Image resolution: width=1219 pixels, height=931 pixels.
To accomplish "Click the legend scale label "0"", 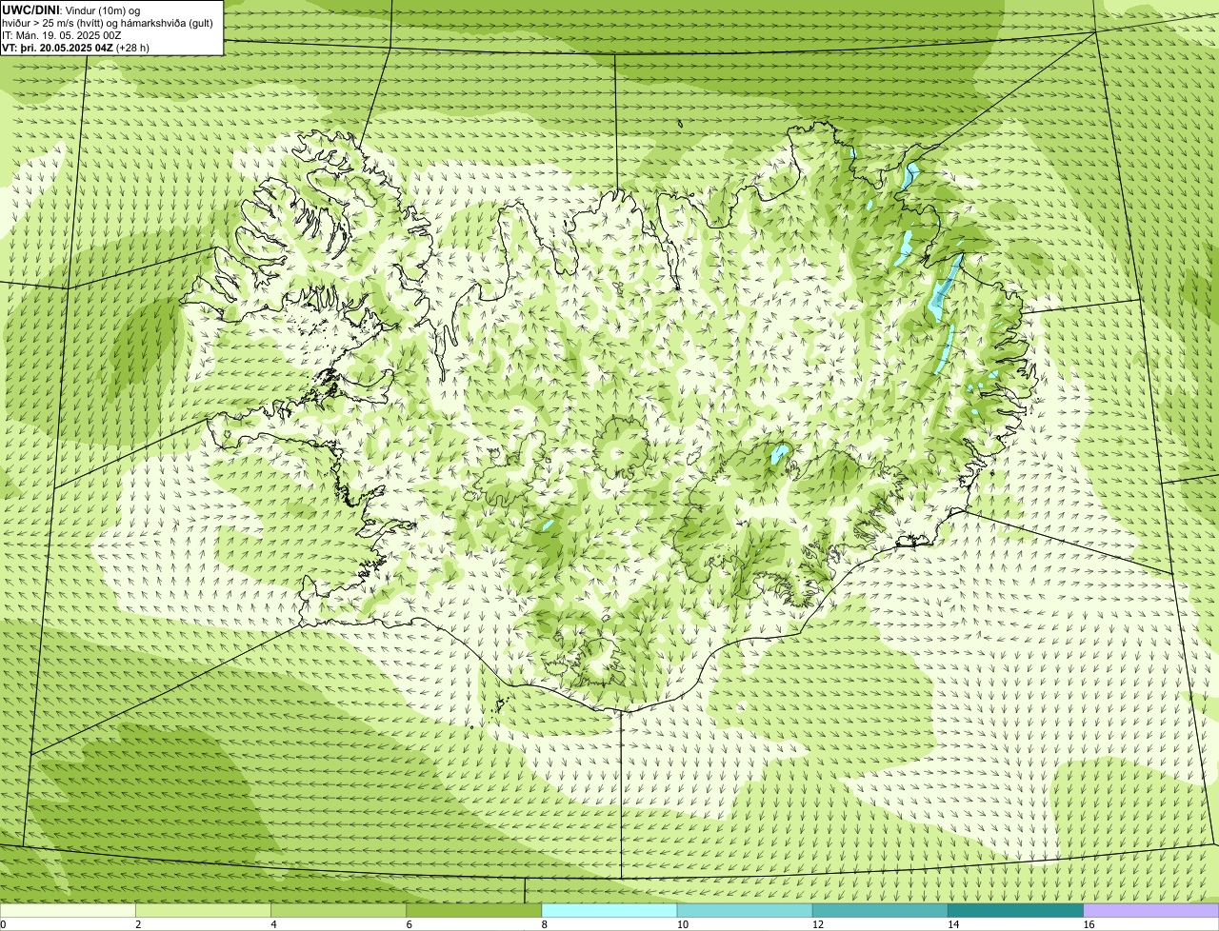I will tap(3, 924).
